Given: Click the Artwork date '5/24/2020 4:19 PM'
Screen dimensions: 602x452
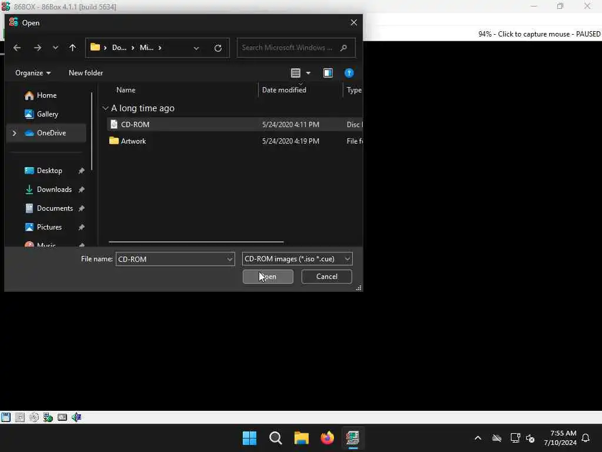Looking at the screenshot, I should click(290, 141).
